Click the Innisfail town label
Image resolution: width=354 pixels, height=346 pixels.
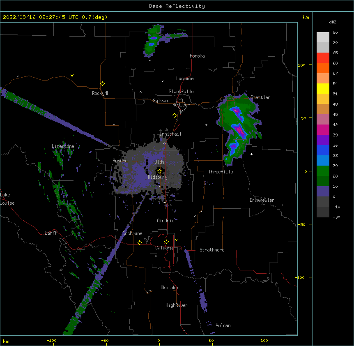(x=170, y=134)
